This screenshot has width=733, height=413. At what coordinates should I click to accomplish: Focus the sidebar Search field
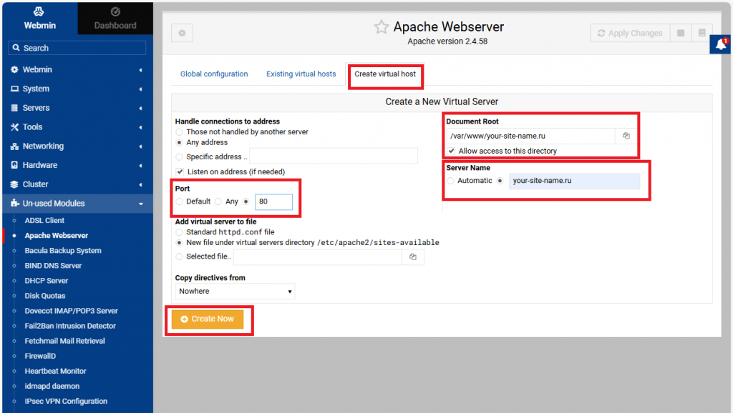tap(77, 48)
